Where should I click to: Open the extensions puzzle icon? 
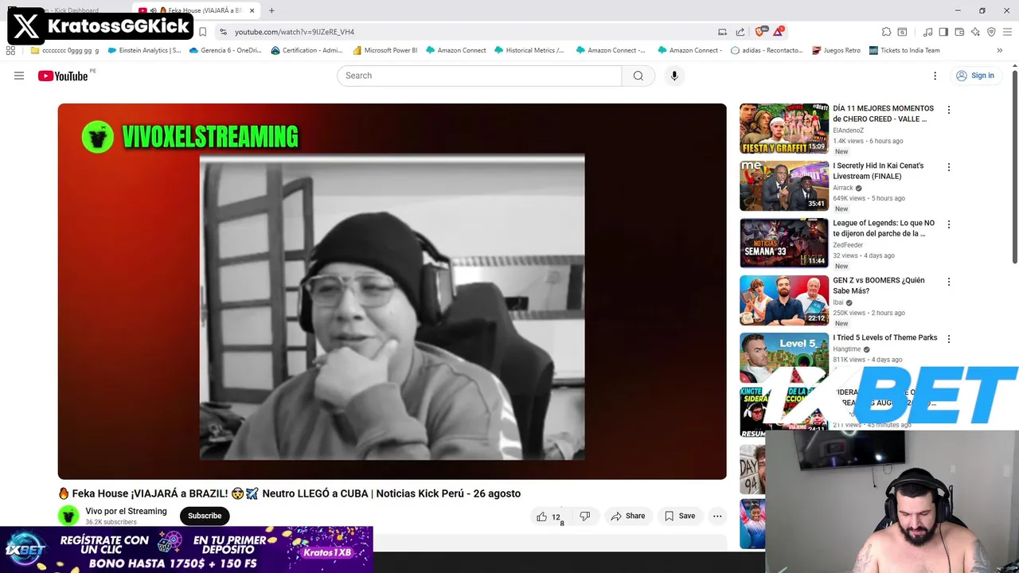point(886,32)
